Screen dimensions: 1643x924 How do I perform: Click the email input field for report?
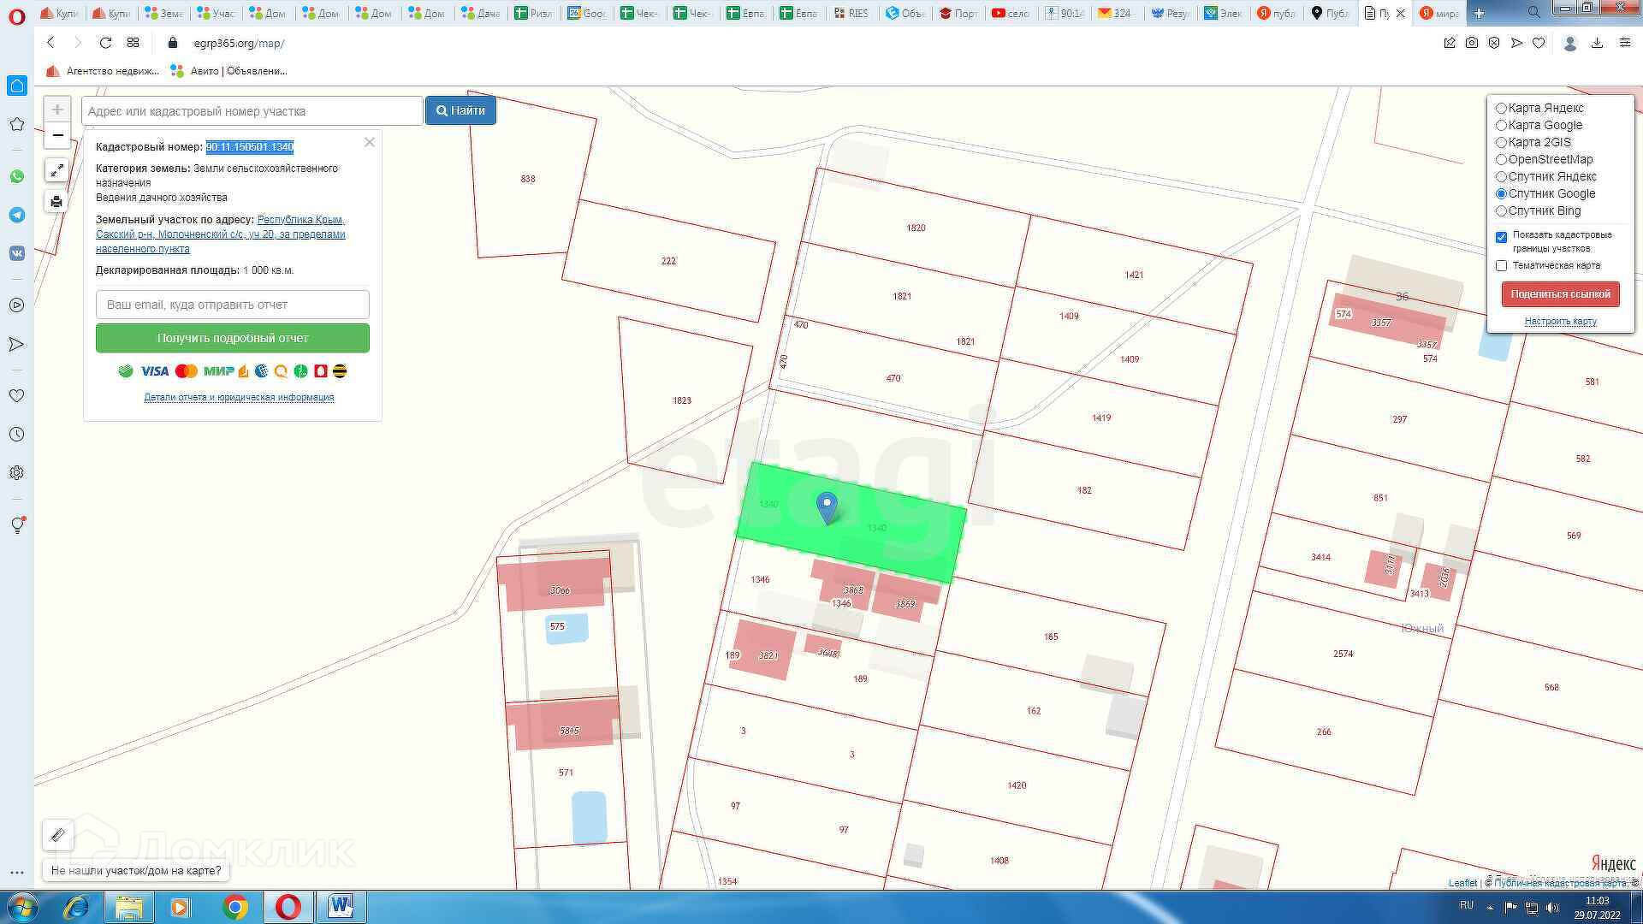(x=232, y=305)
